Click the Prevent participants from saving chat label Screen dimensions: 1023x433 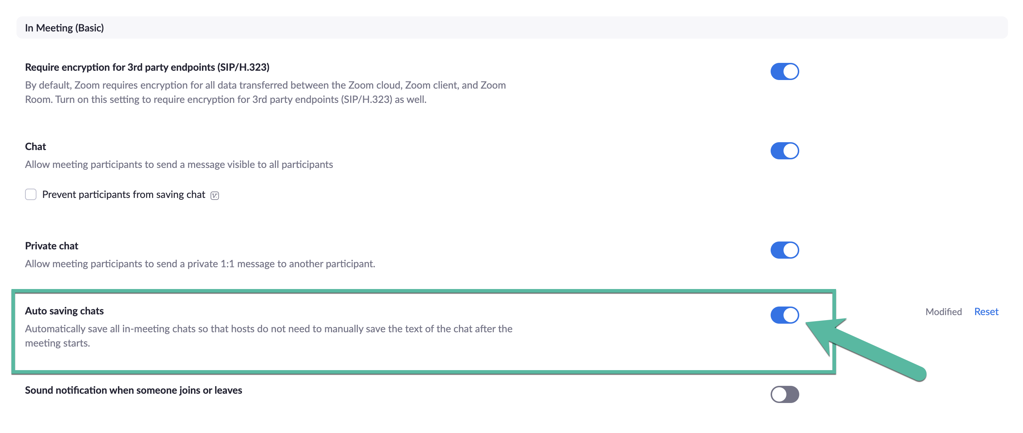[124, 194]
